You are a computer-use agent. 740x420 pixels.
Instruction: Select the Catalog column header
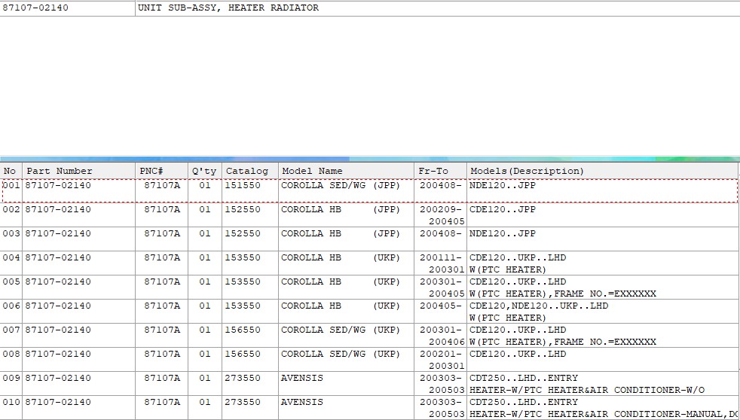(246, 171)
